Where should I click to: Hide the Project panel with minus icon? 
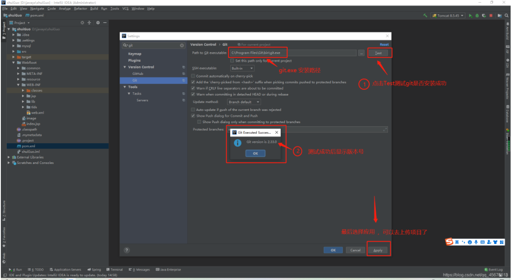coord(106,23)
